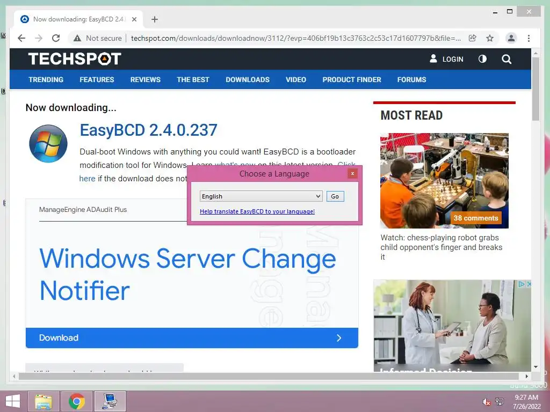The image size is (550, 412).
Task: Open the PRODUCT FINDER menu item
Action: (x=352, y=79)
